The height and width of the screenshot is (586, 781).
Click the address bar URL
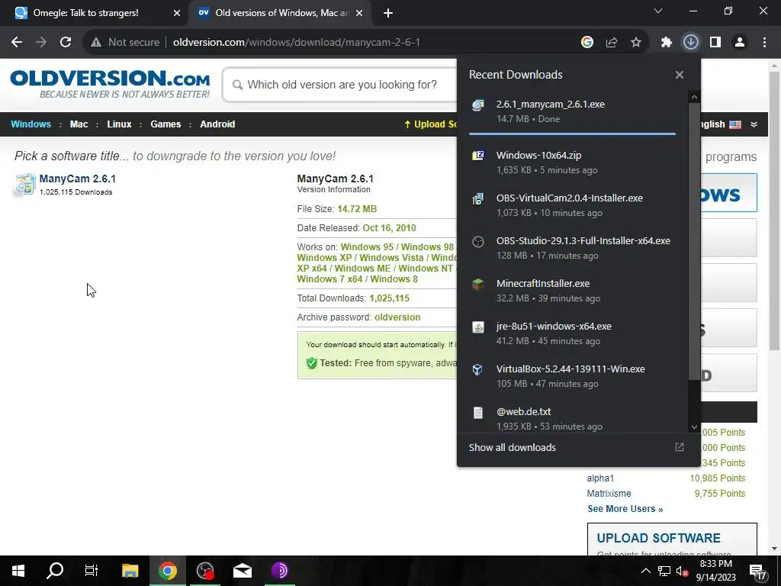(297, 43)
